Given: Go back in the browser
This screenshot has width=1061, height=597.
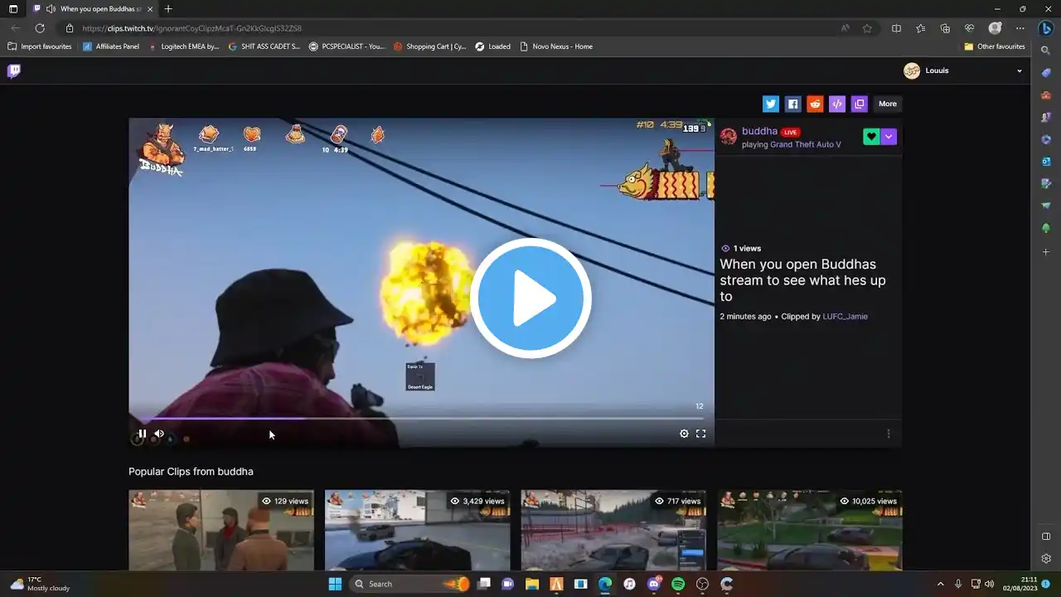Looking at the screenshot, I should point(15,28).
